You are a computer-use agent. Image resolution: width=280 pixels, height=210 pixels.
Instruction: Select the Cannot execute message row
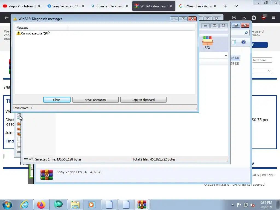[105, 33]
